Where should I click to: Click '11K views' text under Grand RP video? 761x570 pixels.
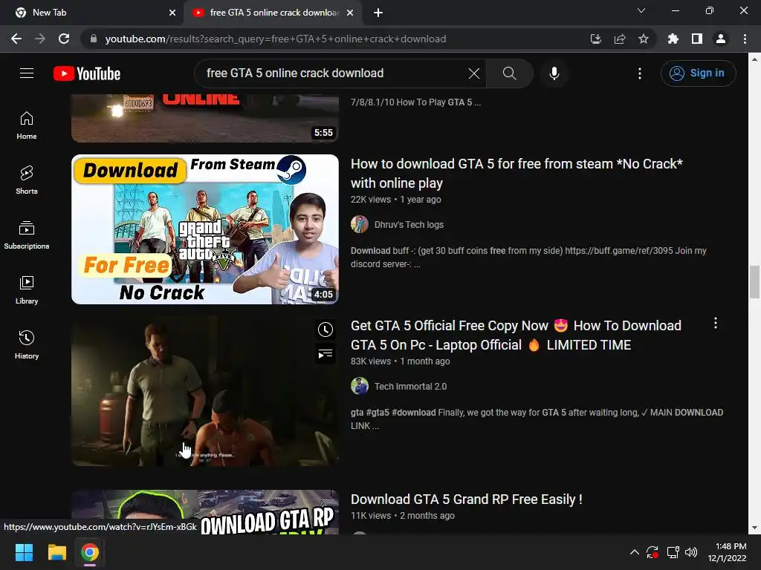pyautogui.click(x=371, y=516)
